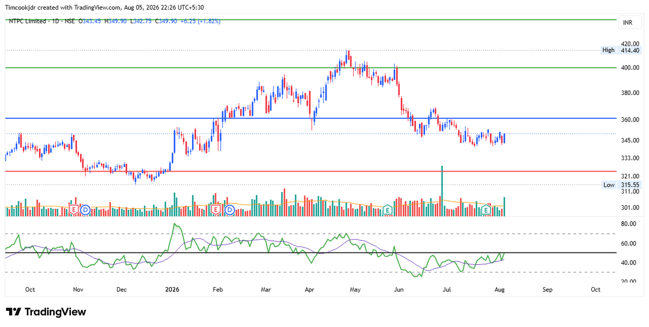649x327 pixels.
Task: Click the high value H349.90
Action: (116, 21)
